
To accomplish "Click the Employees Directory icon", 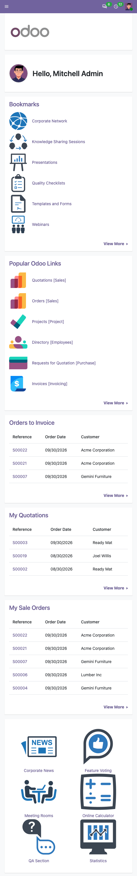I will [x=18, y=343].
